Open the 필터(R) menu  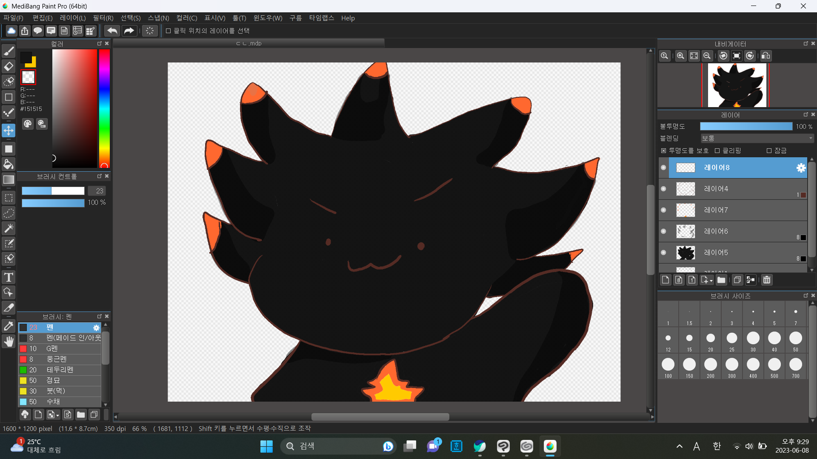103,18
